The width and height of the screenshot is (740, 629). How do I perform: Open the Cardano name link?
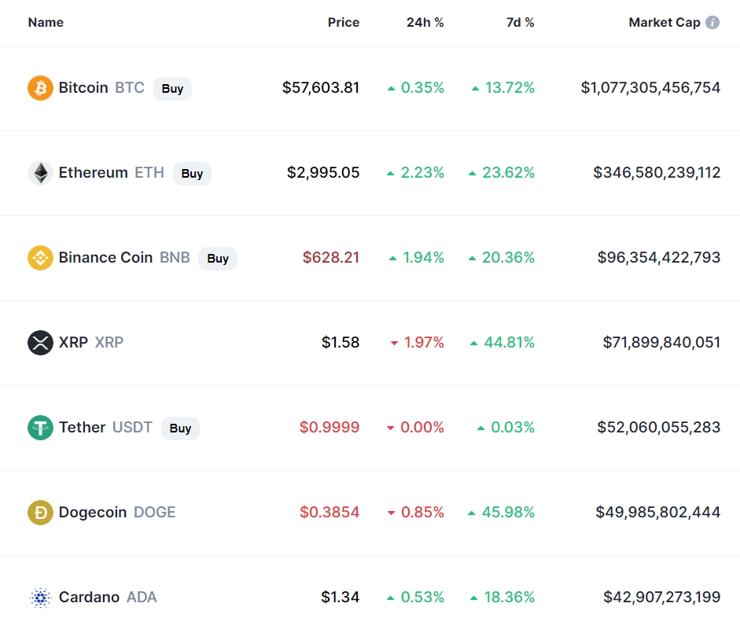90,598
